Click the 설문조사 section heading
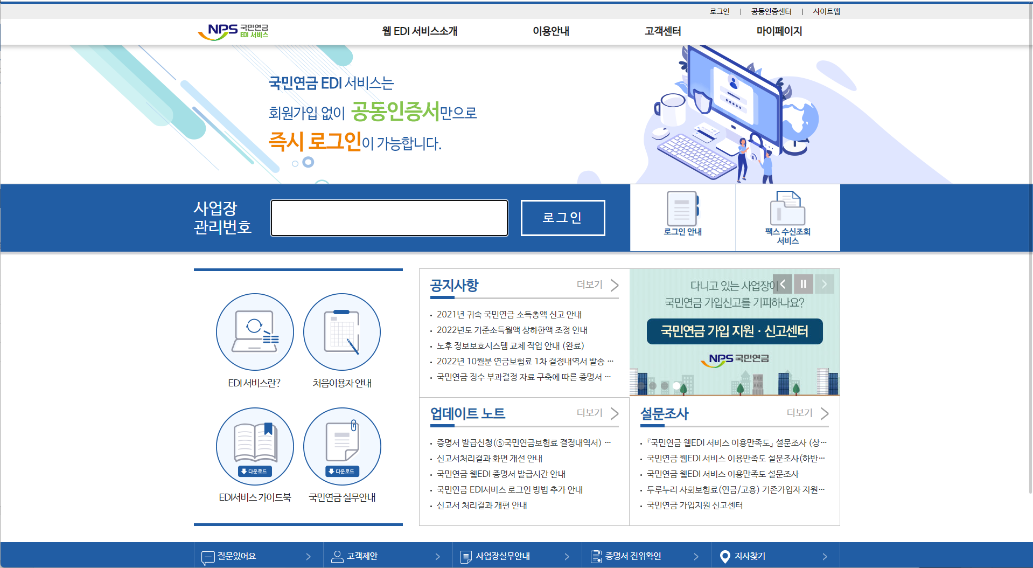The image size is (1033, 568). 664,413
